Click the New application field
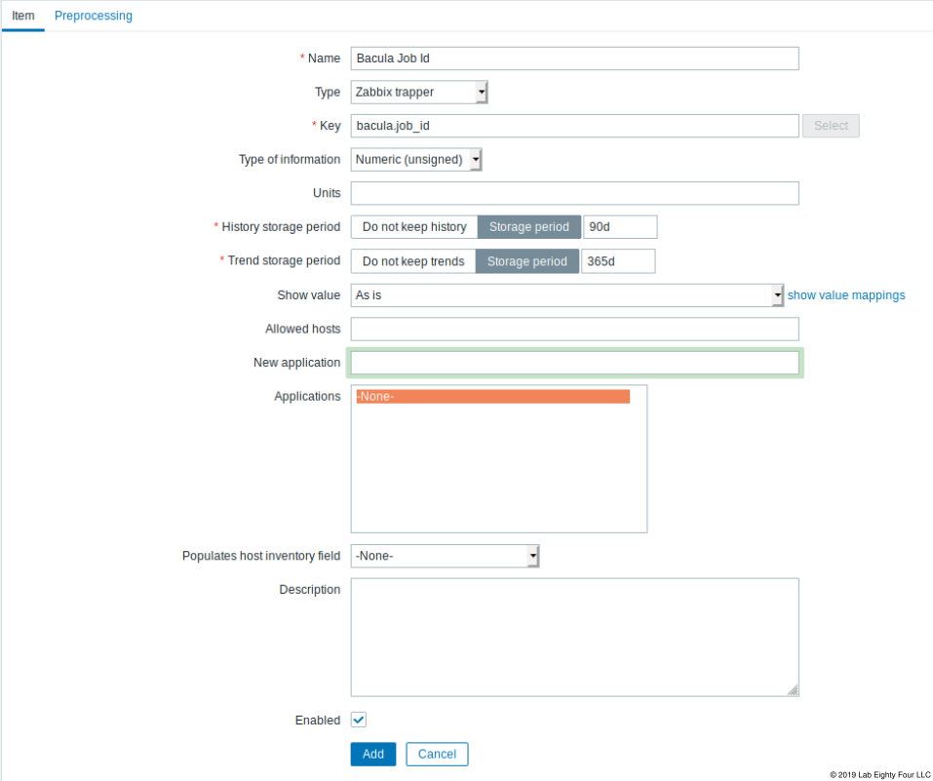 click(x=574, y=363)
